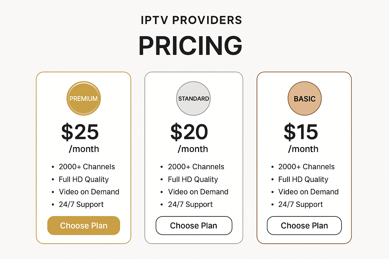The width and height of the screenshot is (389, 259).
Task: Choose the Basic plan button
Action: tap(304, 225)
